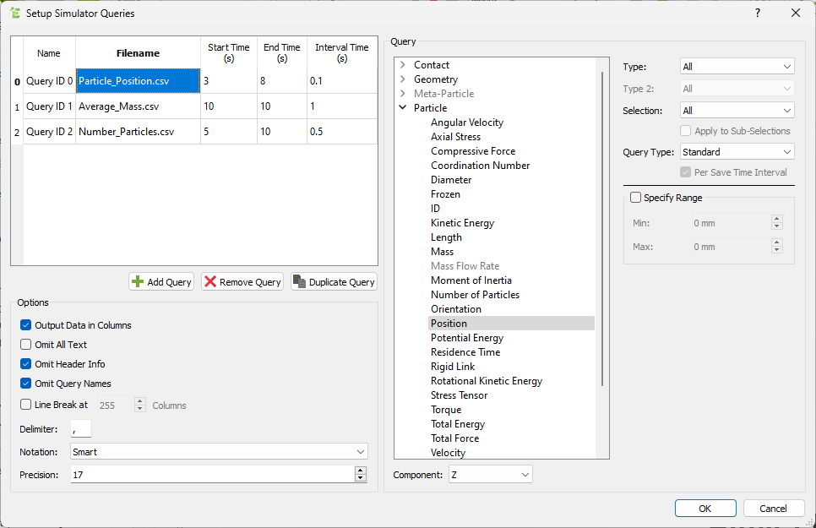Click the Average_Mass.csv filename cell
The image size is (816, 528).
click(138, 107)
